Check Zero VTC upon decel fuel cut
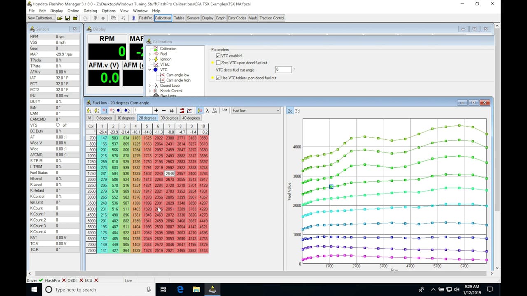Viewport: 527px width, 296px height. pos(218,62)
